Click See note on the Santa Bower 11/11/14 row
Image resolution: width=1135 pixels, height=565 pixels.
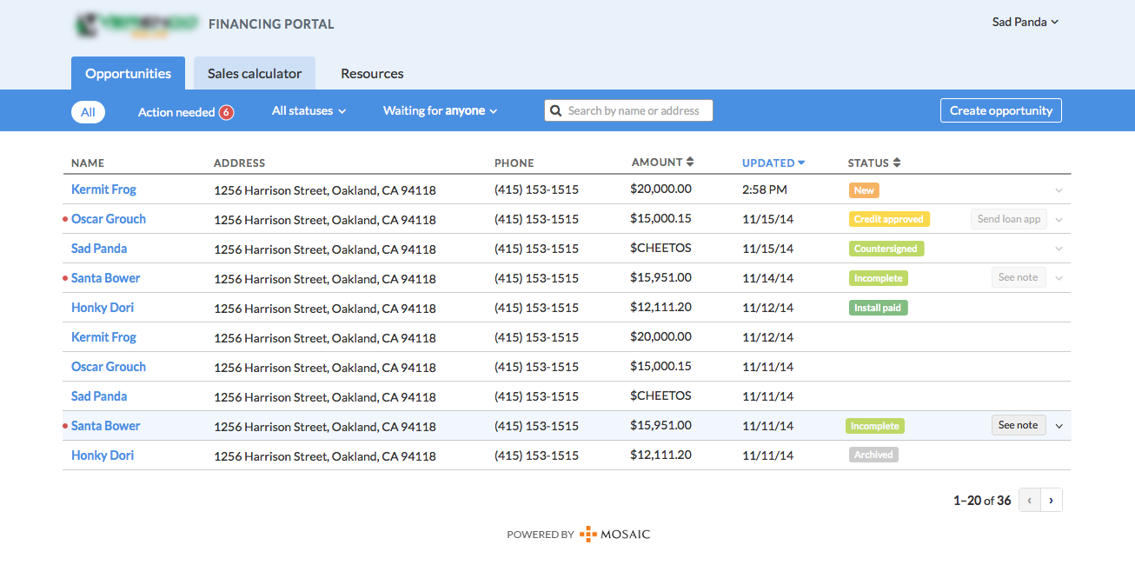[1019, 425]
